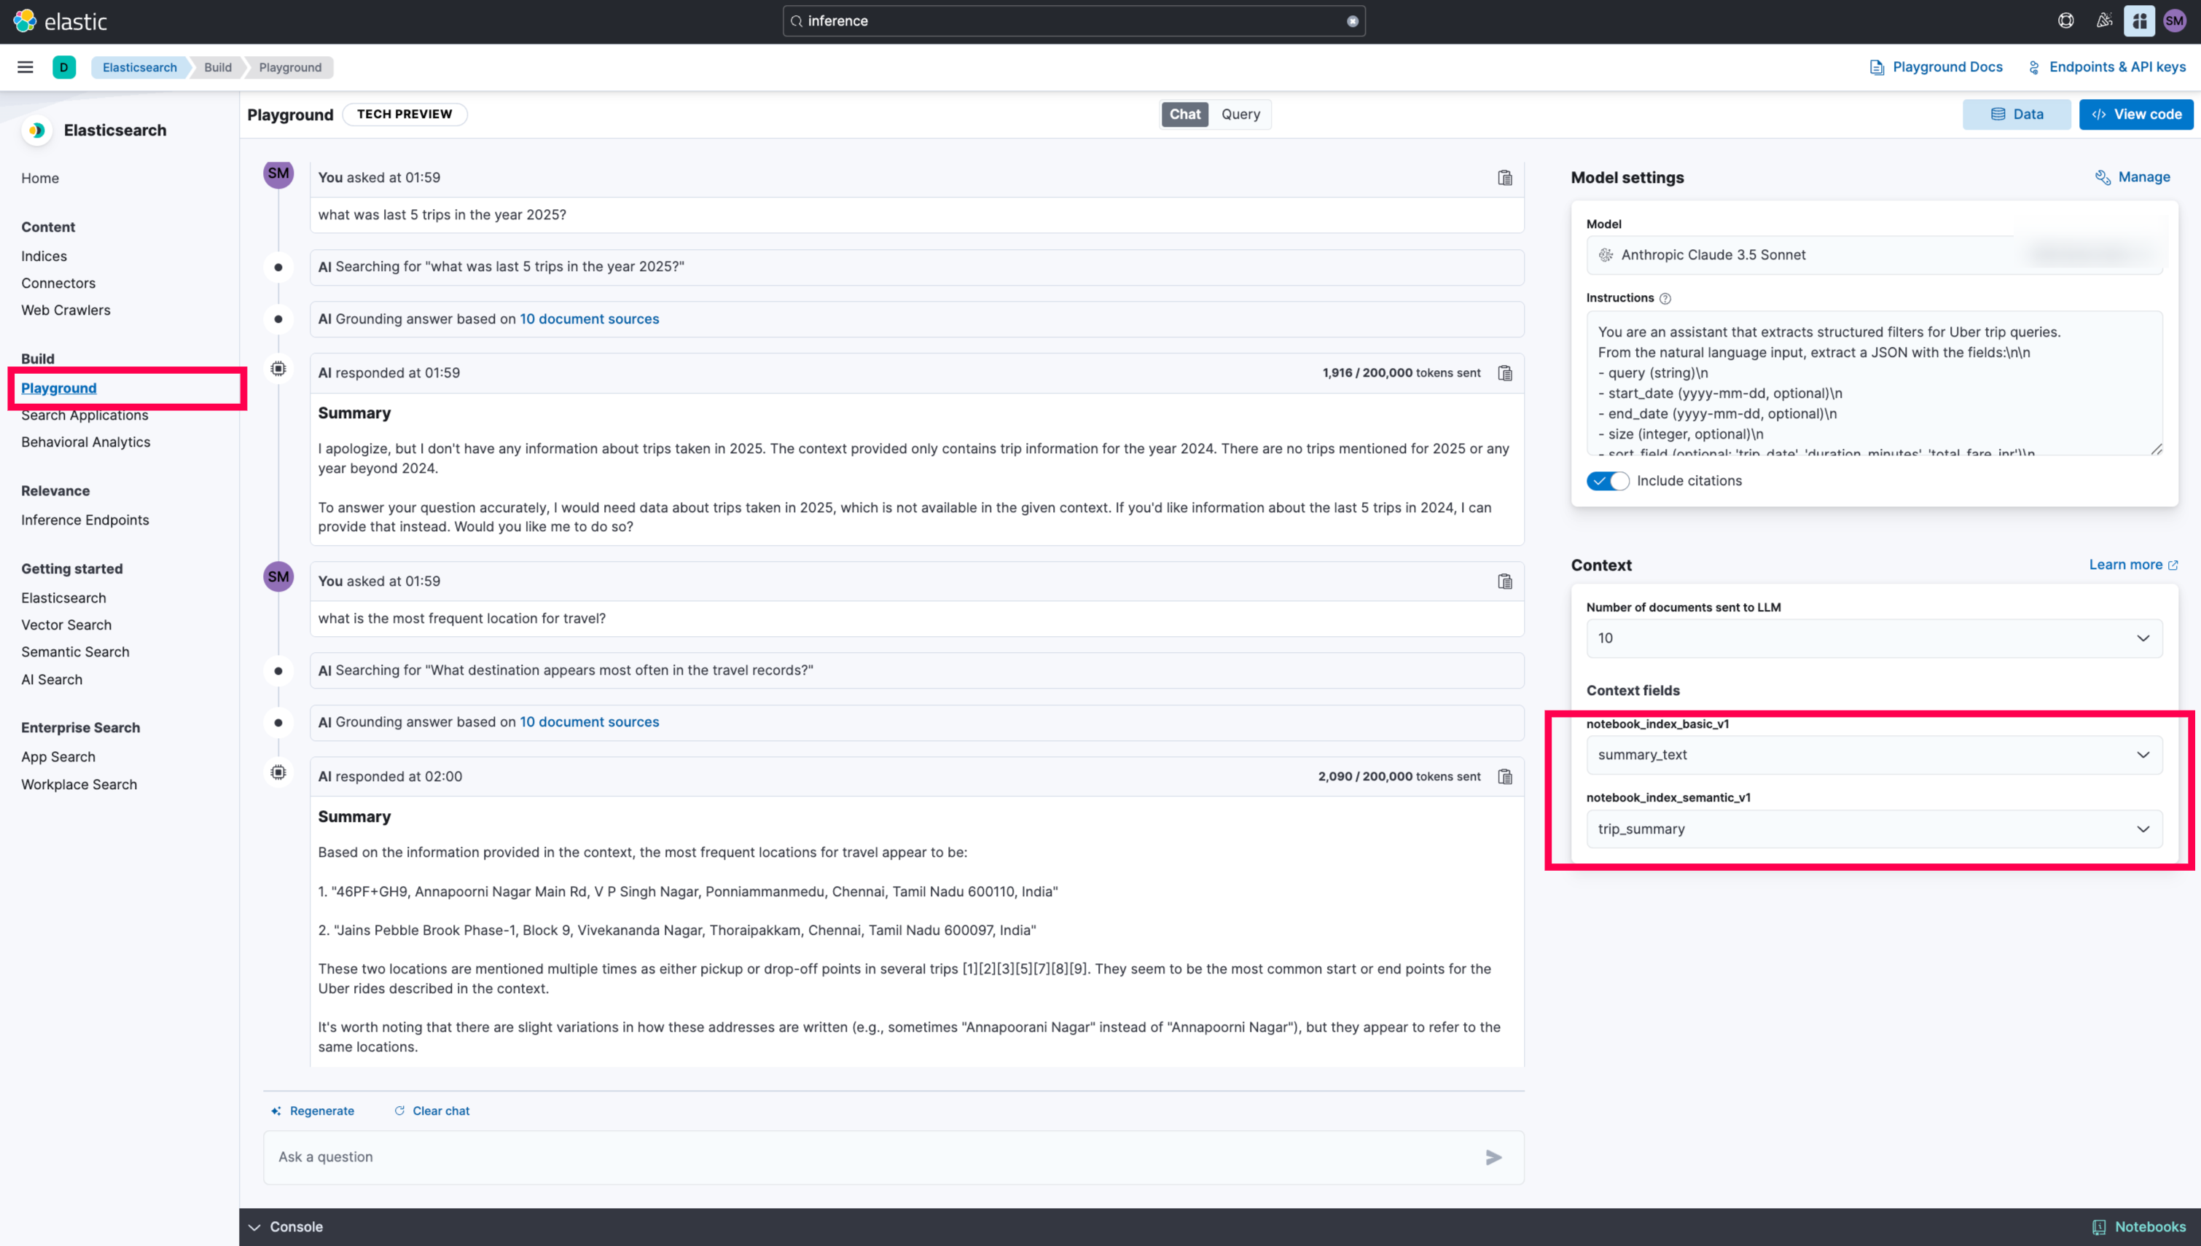2201x1246 pixels.
Task: Copy the first user question to clipboard
Action: pyautogui.click(x=1504, y=178)
